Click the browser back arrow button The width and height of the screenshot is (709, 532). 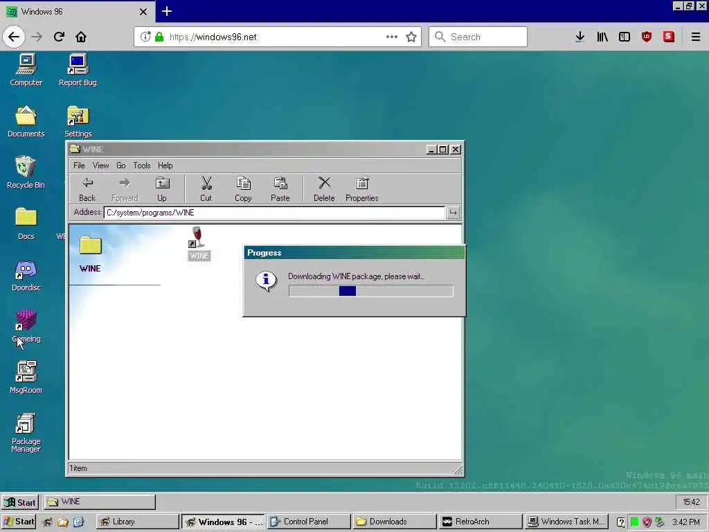click(x=14, y=37)
